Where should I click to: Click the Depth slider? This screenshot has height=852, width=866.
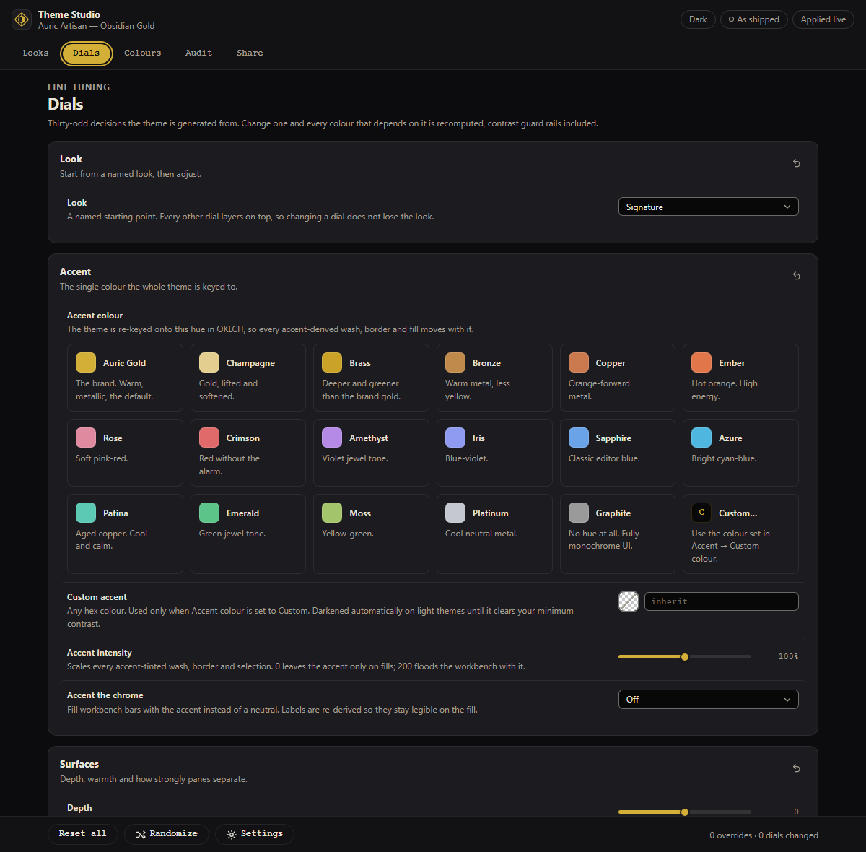(x=685, y=812)
